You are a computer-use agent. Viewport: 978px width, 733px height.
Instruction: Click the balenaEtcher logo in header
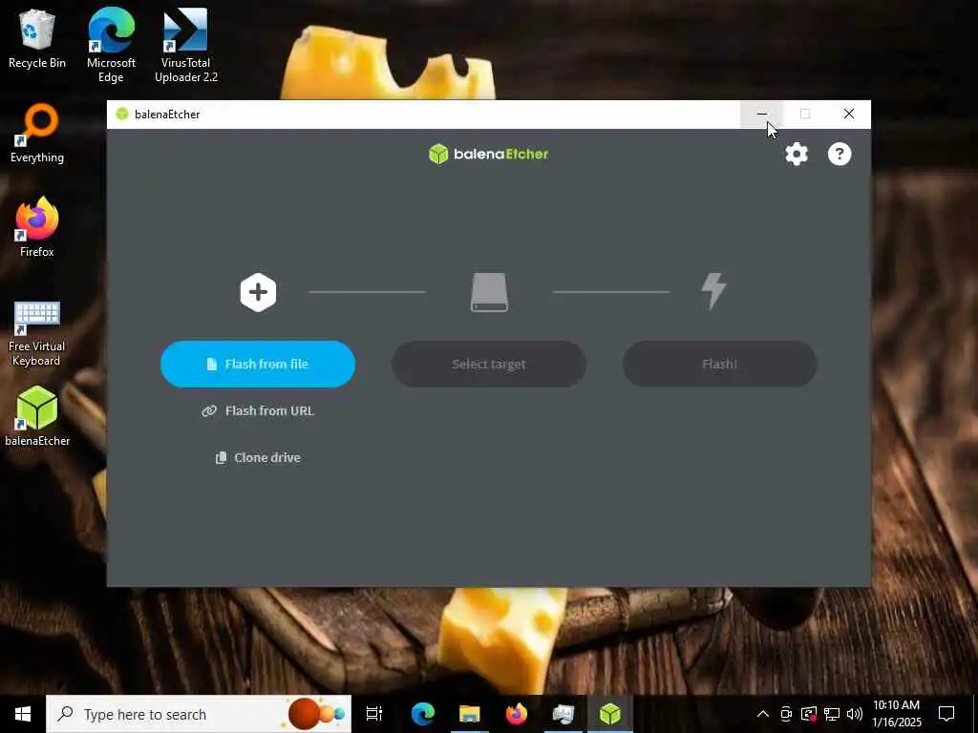click(488, 154)
